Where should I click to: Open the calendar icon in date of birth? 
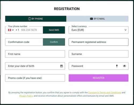(61, 66)
